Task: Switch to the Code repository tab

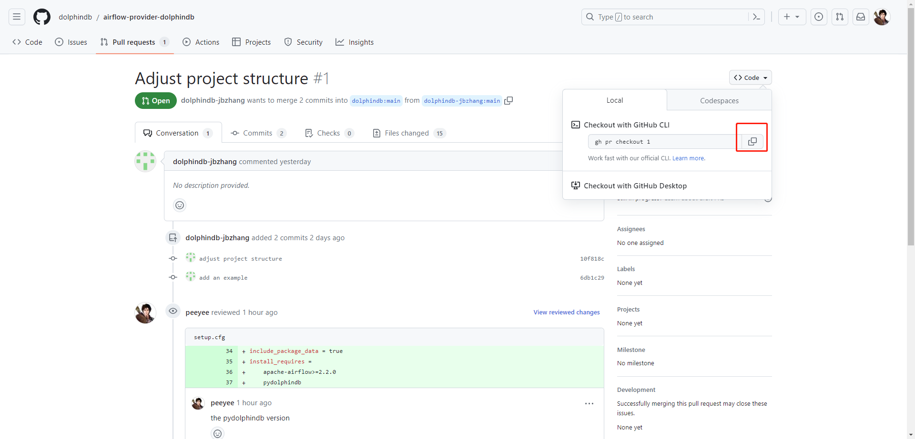Action: coord(28,42)
